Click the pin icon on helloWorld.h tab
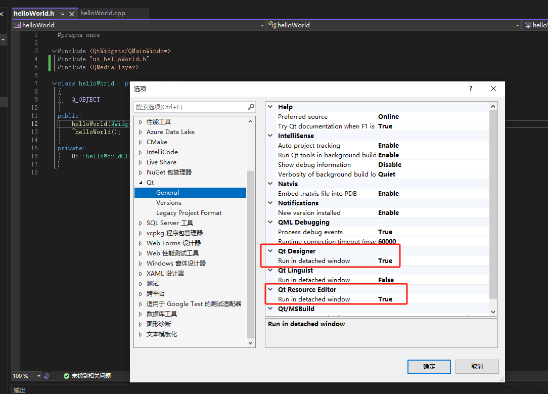 (62, 14)
